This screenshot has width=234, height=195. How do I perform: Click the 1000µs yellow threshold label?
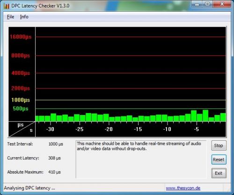coord(21,100)
